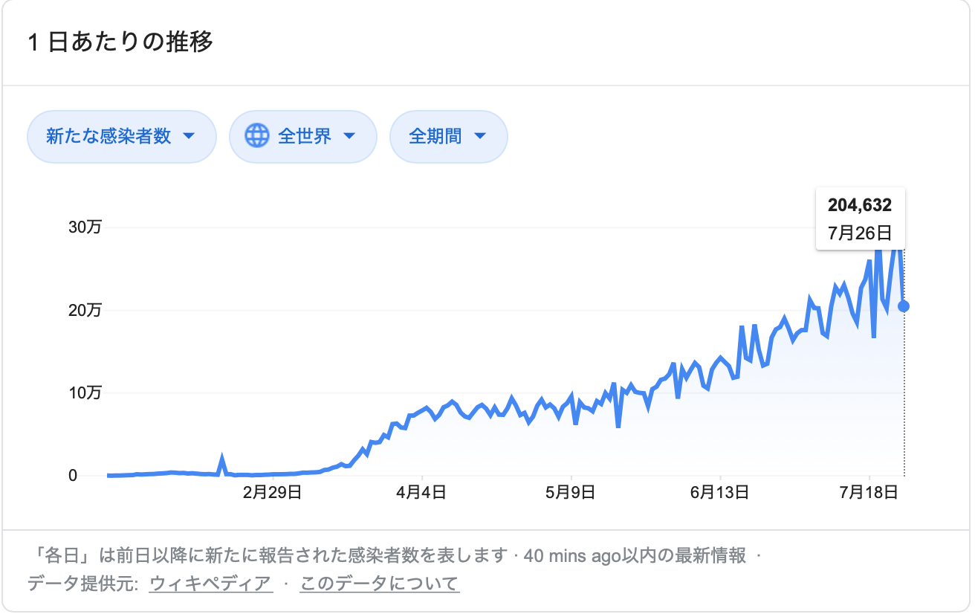Click the globe icon in 全世界 pill
The width and height of the screenshot is (975, 614).
257,136
